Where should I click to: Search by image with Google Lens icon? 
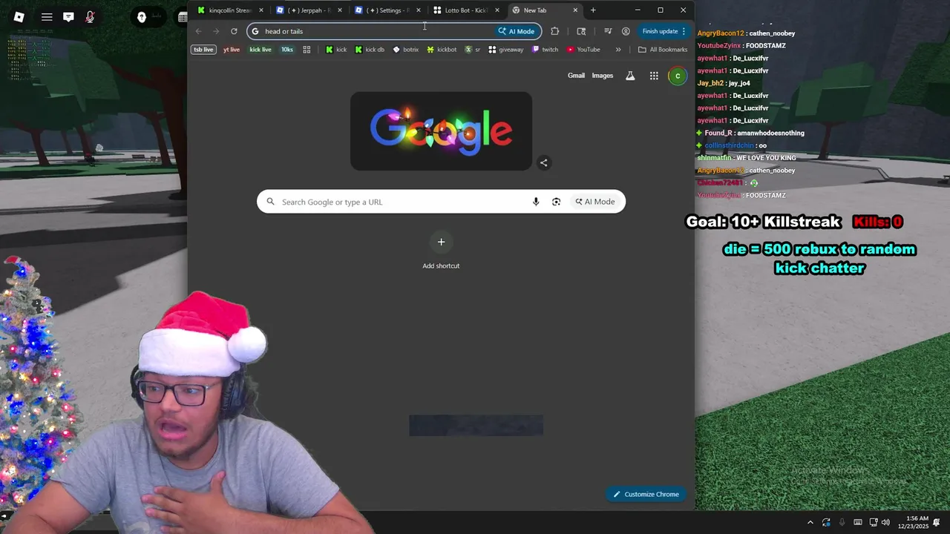click(556, 202)
